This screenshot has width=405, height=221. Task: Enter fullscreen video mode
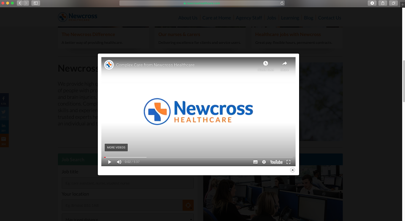pos(289,162)
